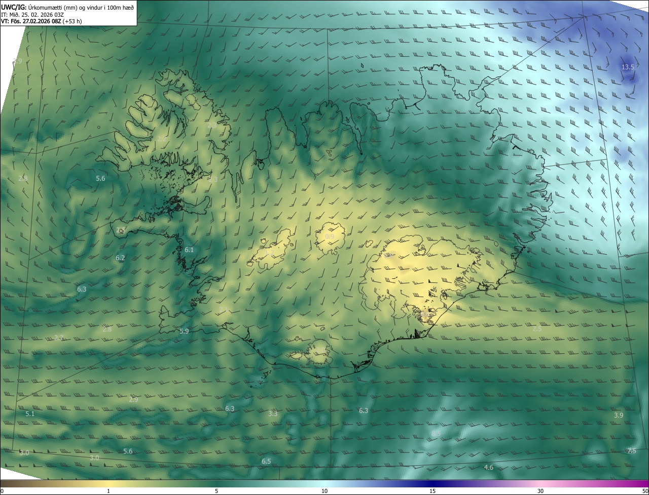Click the 6.2 value label on the map

tap(120, 258)
